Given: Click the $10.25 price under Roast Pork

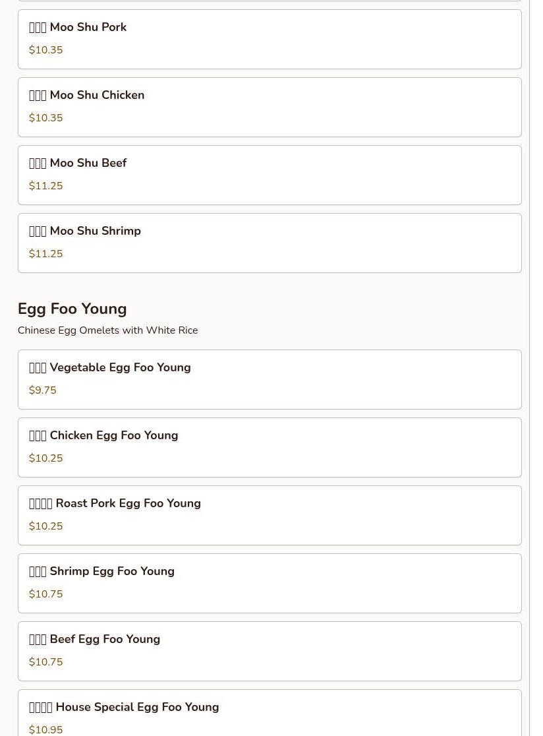Looking at the screenshot, I should 46,526.
